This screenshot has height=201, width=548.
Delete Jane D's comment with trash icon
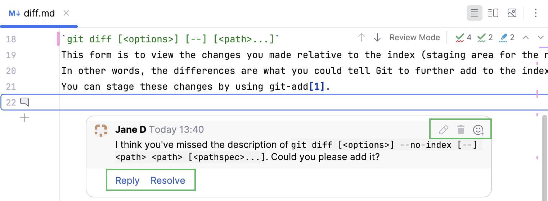461,130
